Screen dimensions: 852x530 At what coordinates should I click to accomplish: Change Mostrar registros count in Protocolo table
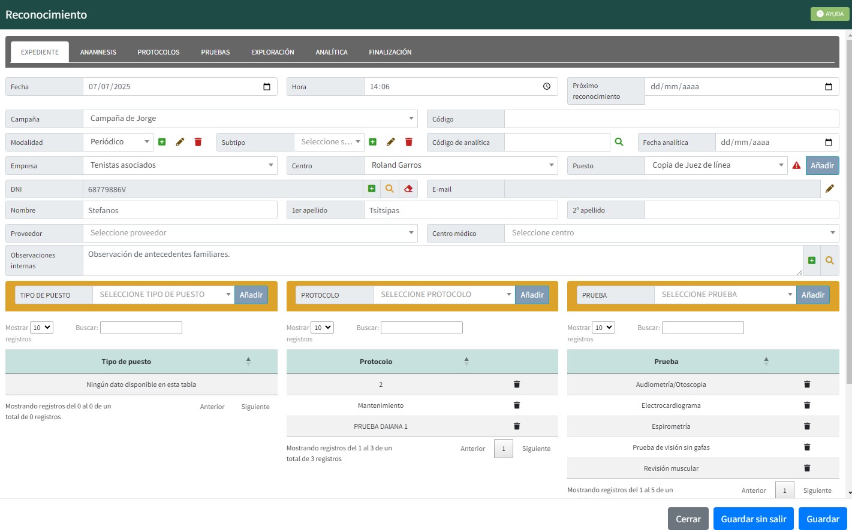click(x=322, y=328)
